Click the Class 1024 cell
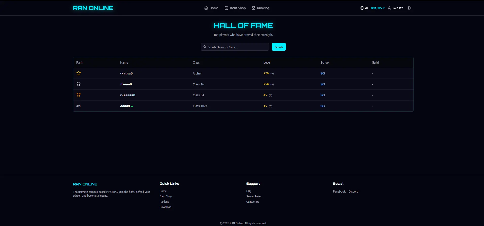Image resolution: width=484 pixels, height=226 pixels. 200,106
